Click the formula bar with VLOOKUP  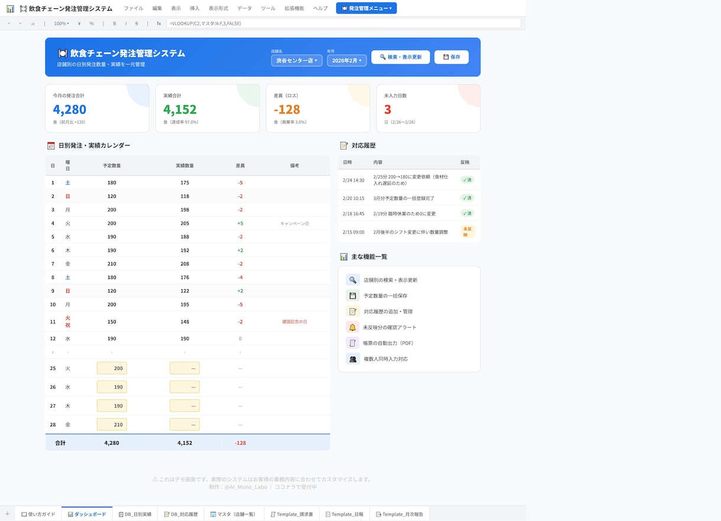(344, 23)
